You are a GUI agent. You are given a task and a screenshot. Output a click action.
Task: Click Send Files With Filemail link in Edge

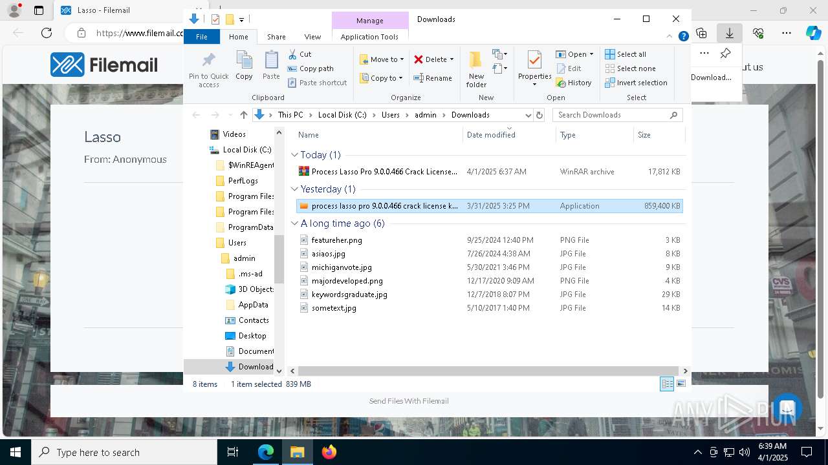click(409, 401)
